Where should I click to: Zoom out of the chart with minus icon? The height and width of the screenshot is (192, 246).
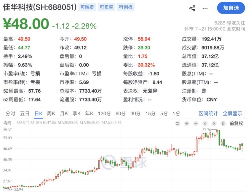pyautogui.click(x=196, y=123)
